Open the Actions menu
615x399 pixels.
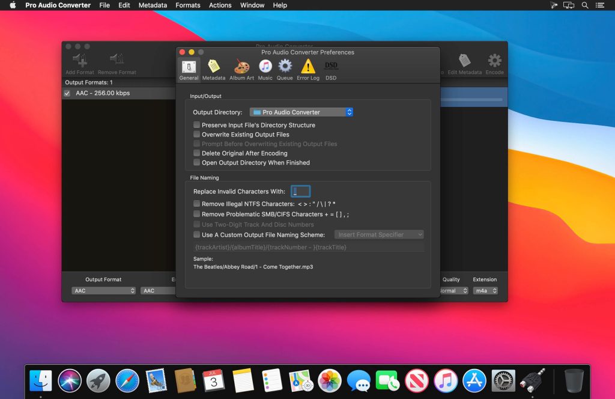click(x=220, y=5)
